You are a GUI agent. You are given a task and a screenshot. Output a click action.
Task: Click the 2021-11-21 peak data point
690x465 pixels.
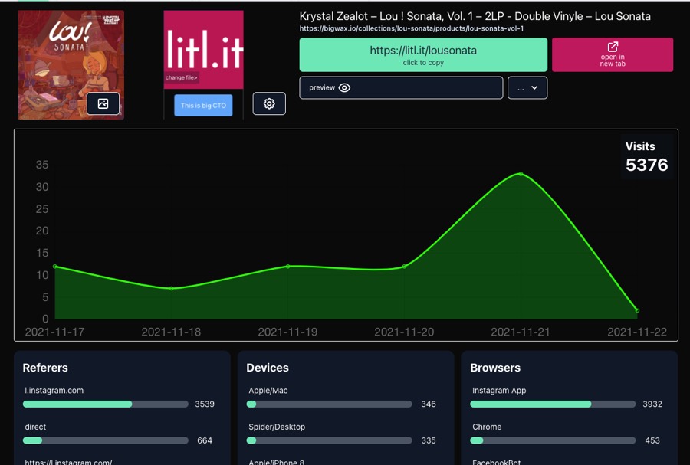[521, 174]
